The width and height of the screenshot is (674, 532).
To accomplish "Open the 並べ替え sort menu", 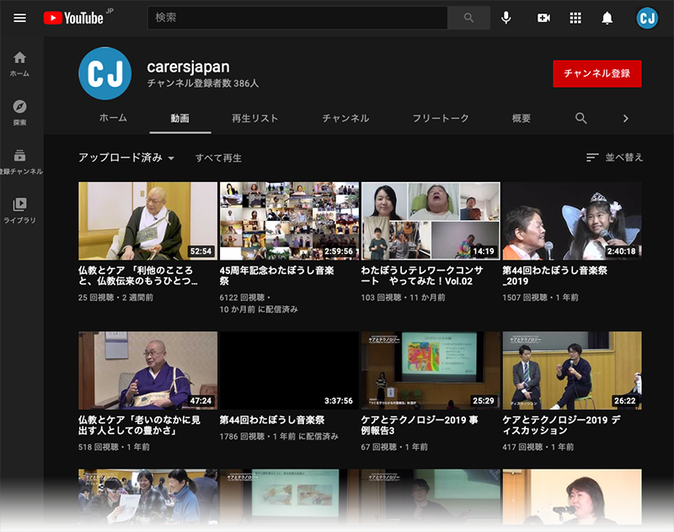I will pos(615,158).
